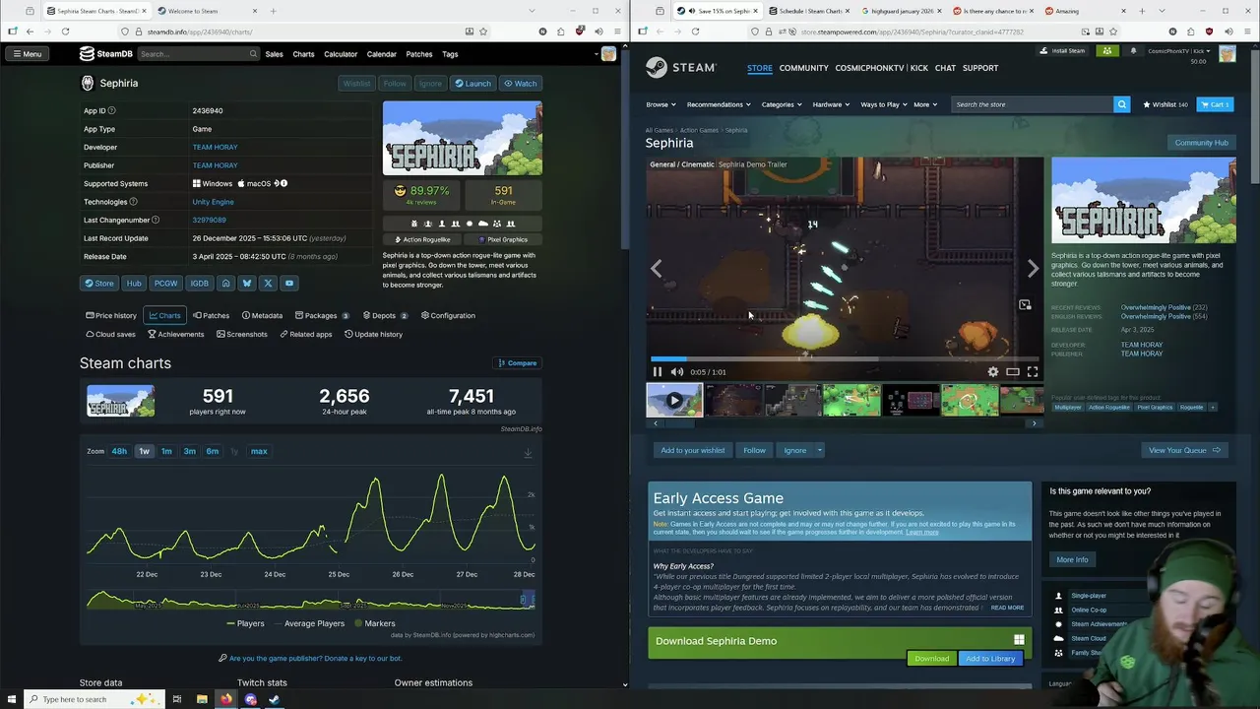Mute the trailer volume icon
This screenshot has height=709, width=1260.
677,372
